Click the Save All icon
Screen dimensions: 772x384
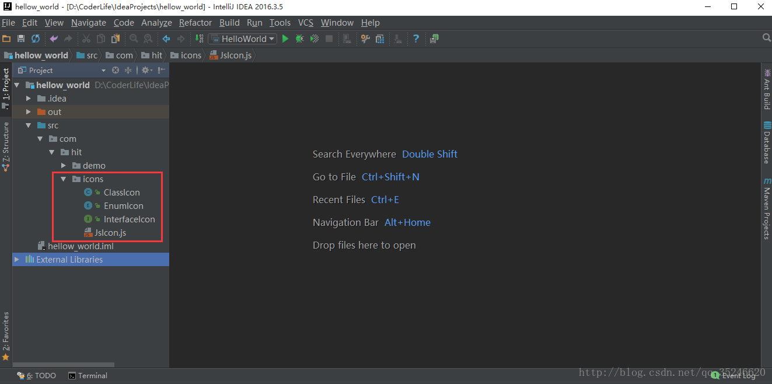pos(20,39)
